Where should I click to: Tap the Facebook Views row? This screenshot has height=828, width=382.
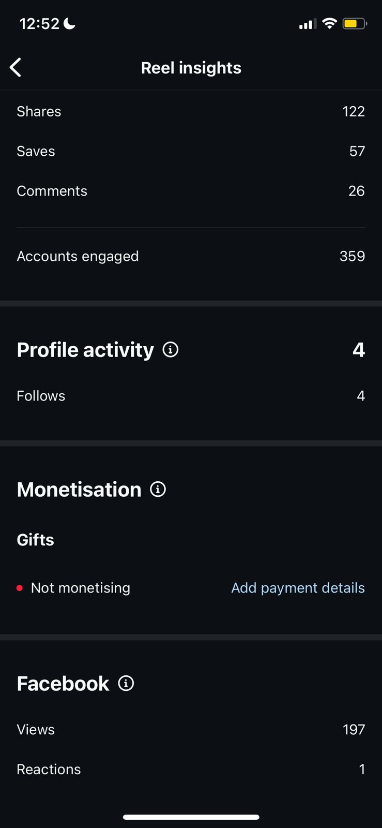[x=191, y=729]
